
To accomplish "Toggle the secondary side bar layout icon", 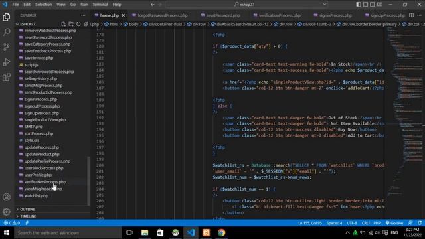I will 373,5.
